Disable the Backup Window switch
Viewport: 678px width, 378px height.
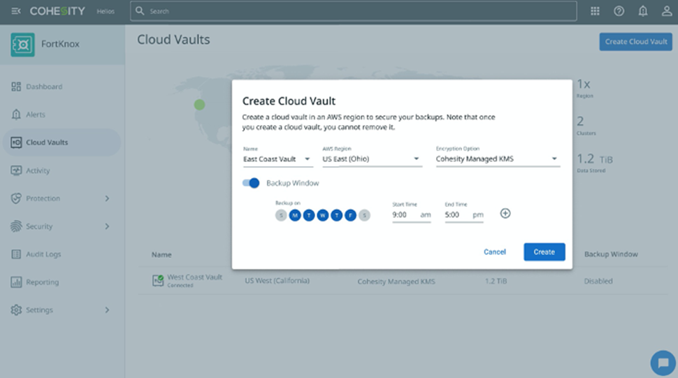tap(251, 183)
